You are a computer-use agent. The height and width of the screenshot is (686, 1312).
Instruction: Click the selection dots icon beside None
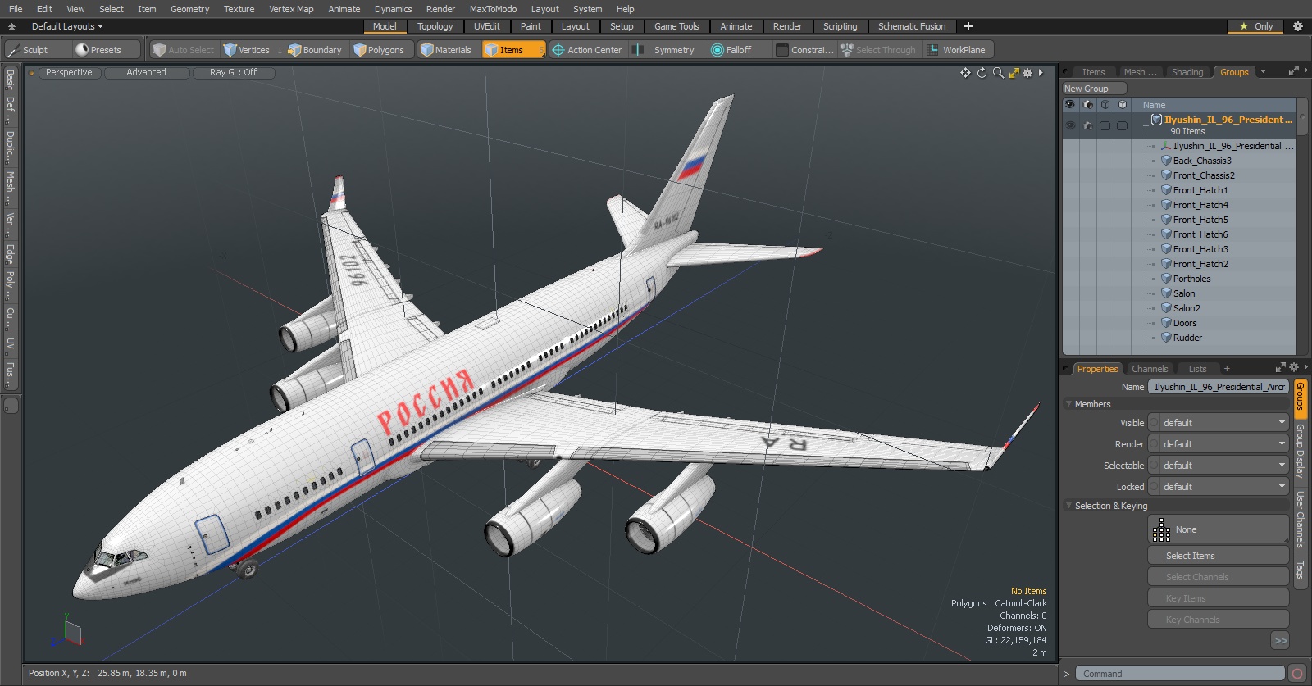(x=1162, y=529)
